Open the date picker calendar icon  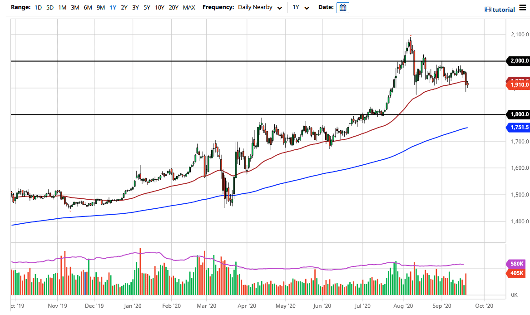[x=343, y=7]
